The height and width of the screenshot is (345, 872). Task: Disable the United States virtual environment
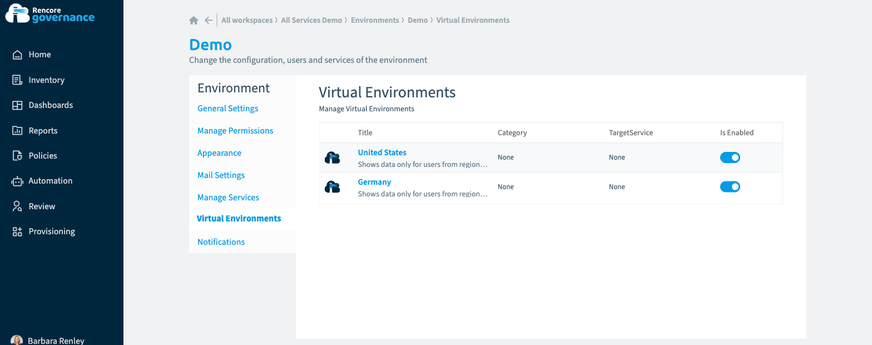click(730, 157)
